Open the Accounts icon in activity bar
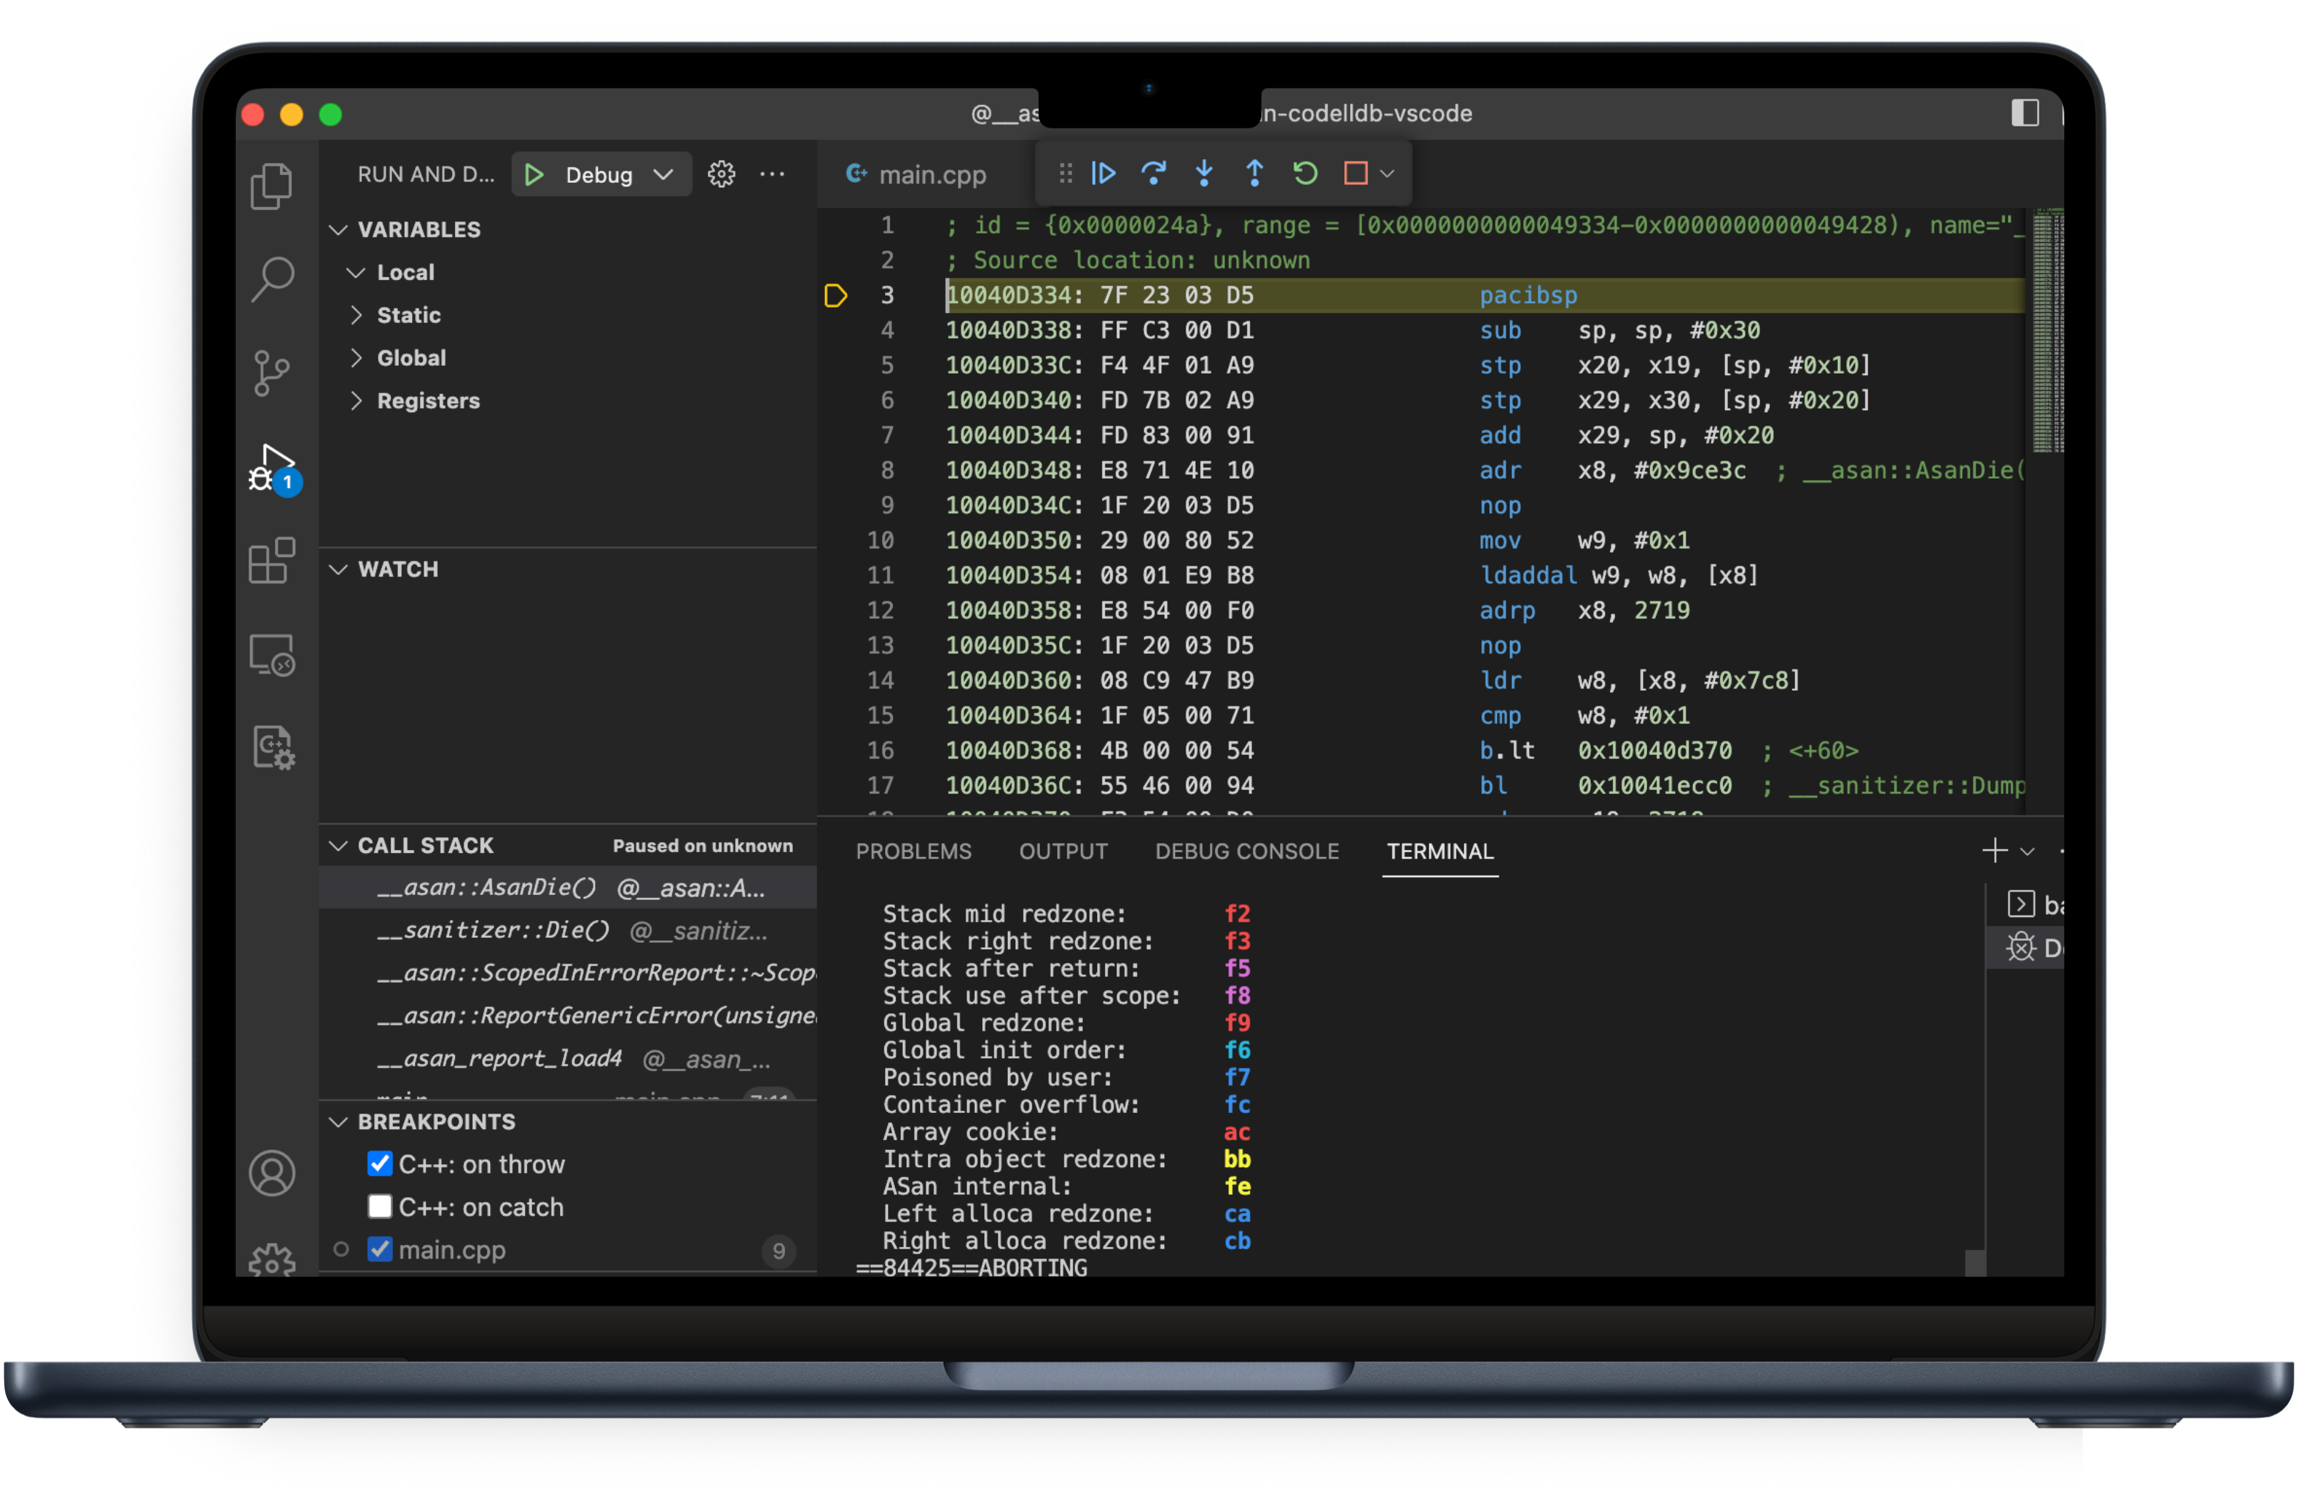2300x1500 pixels. 271,1172
